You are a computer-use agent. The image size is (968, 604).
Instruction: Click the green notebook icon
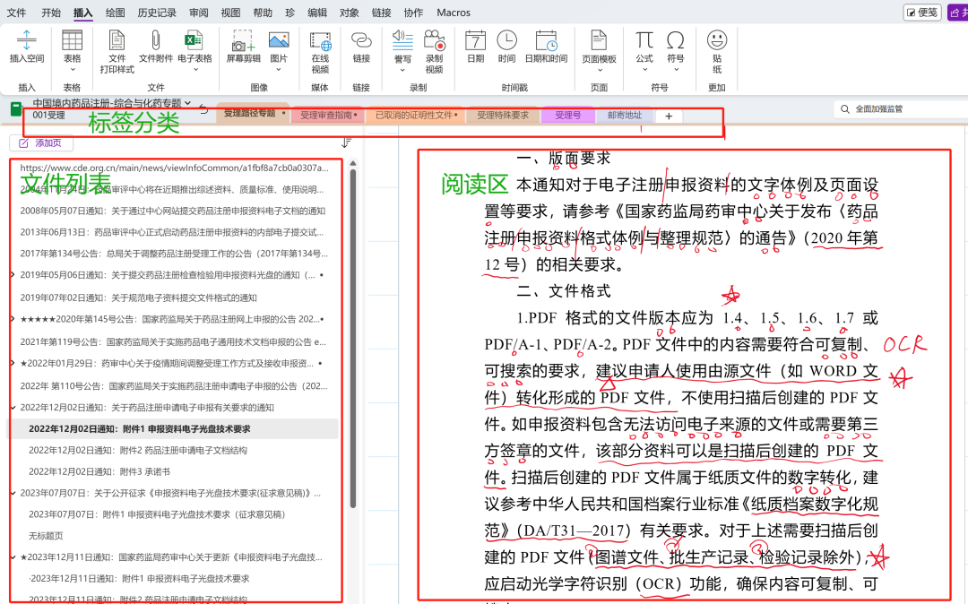(17, 109)
